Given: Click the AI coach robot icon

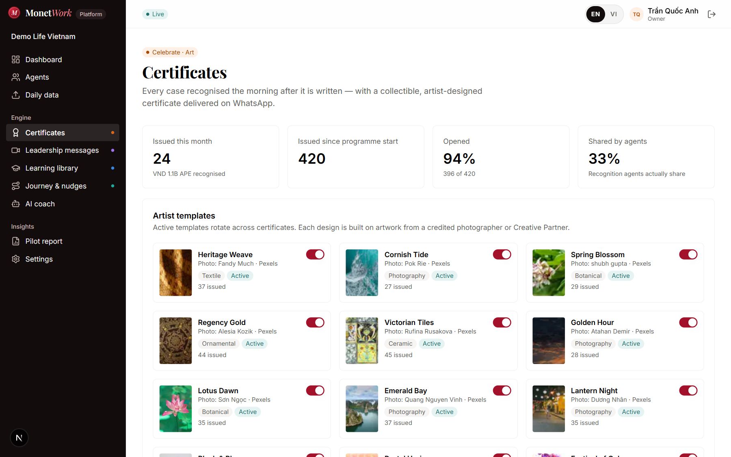Looking at the screenshot, I should point(16,204).
